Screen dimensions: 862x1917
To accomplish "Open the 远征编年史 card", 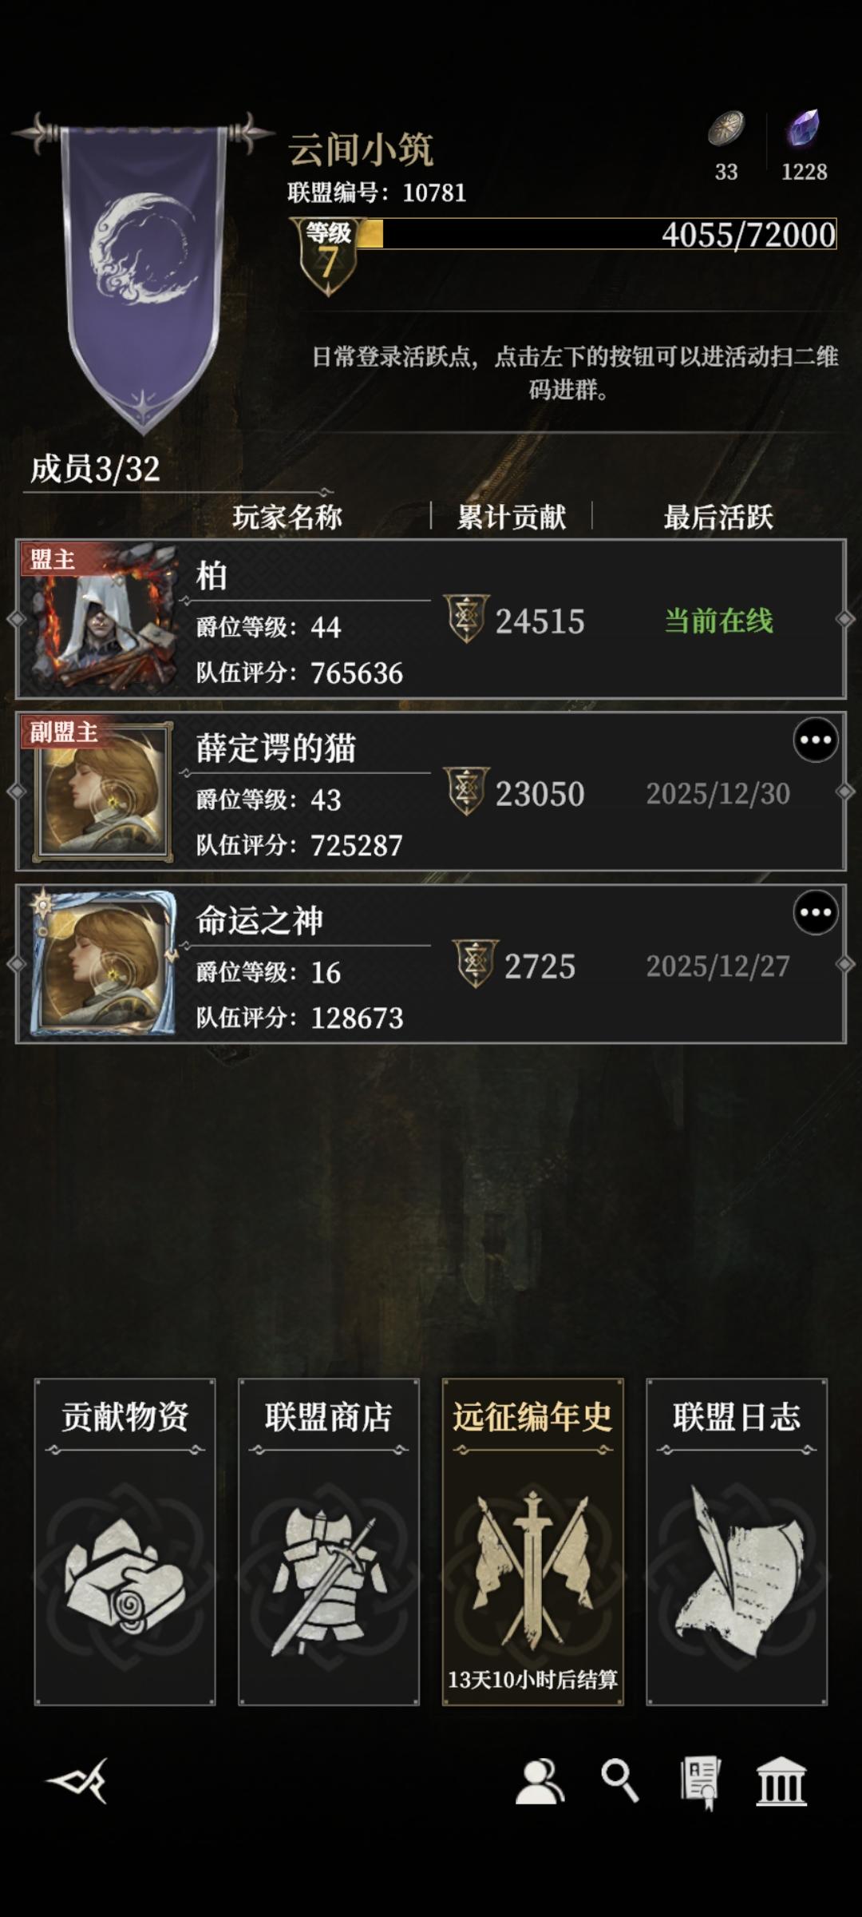I will pyautogui.click(x=533, y=1542).
